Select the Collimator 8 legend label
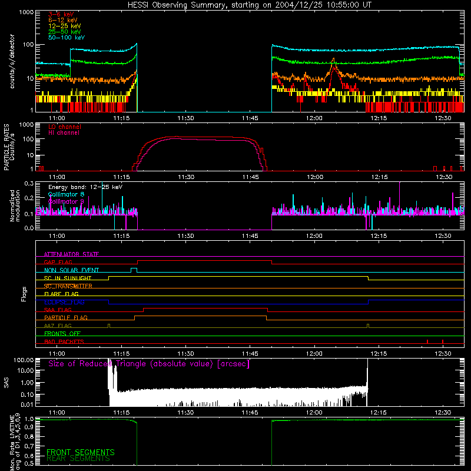This screenshot has height=471, width=471. (66, 194)
